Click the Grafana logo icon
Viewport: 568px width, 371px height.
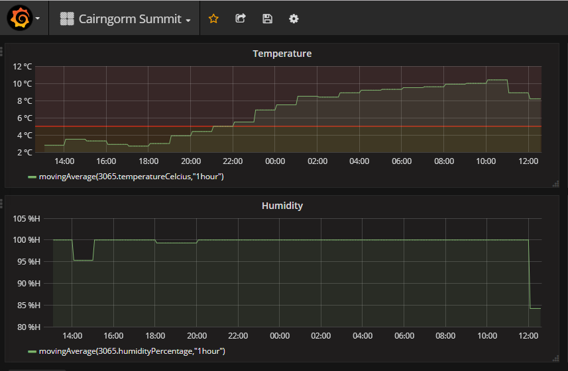(x=20, y=19)
